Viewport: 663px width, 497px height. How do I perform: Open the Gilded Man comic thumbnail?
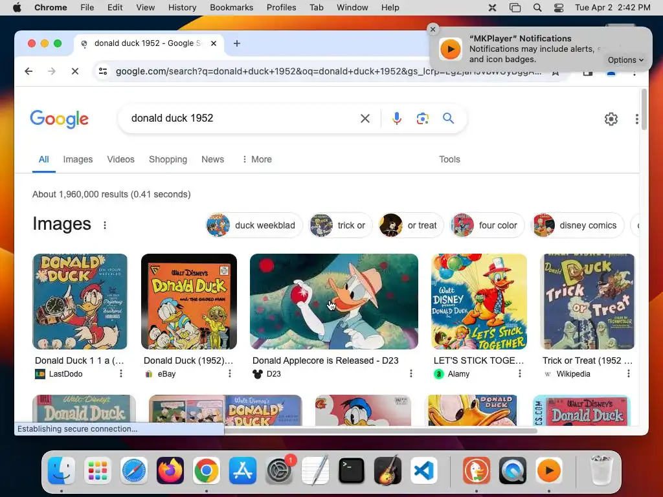point(189,302)
